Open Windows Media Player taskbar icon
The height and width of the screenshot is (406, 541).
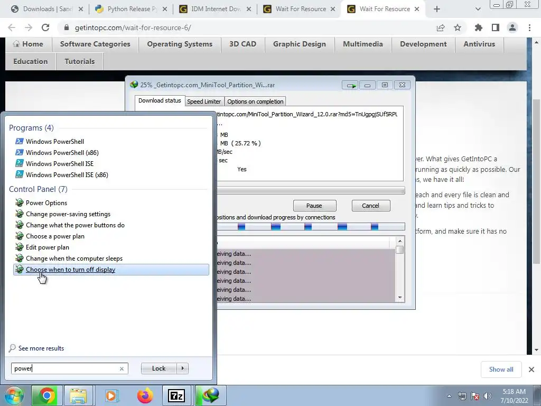pyautogui.click(x=111, y=395)
